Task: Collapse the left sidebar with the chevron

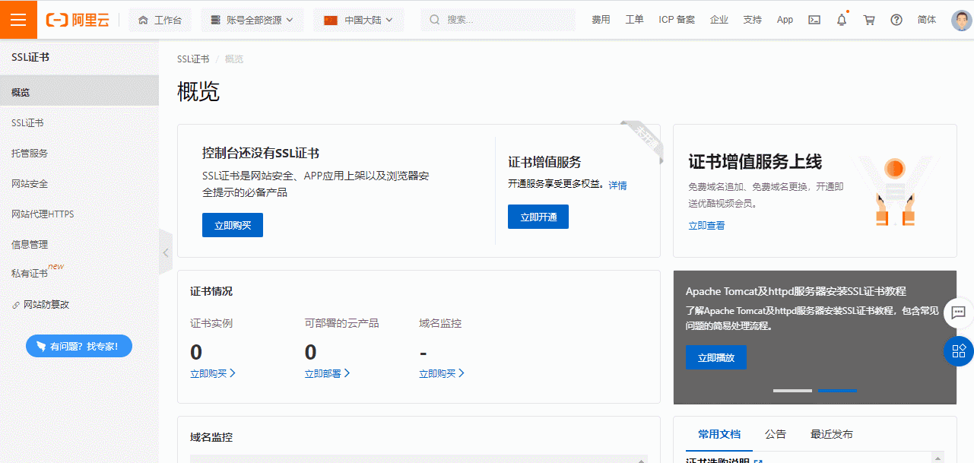Action: (x=166, y=252)
